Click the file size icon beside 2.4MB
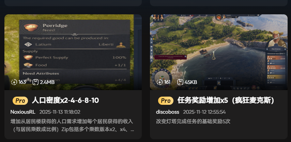Screen dimensions: 291x142 click(x=35, y=82)
